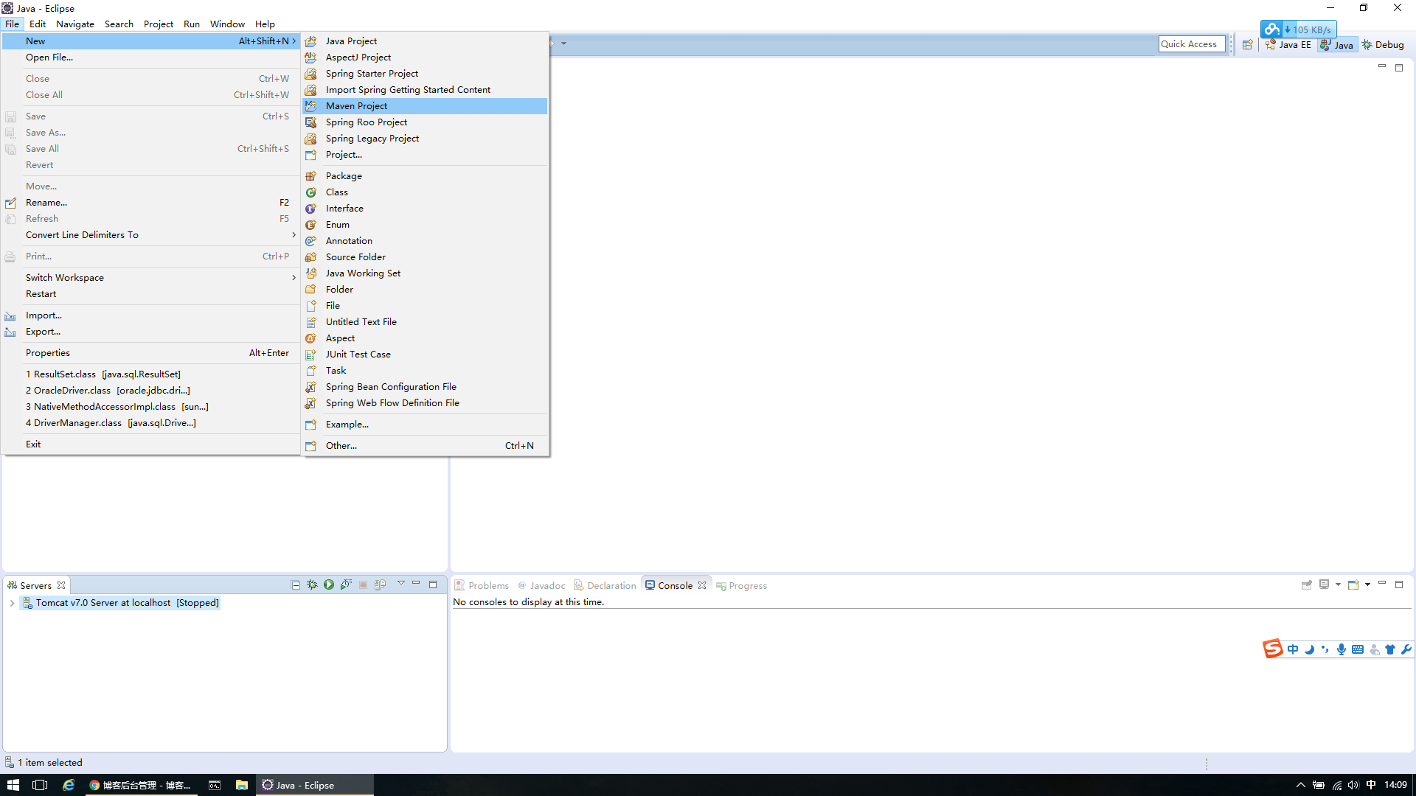Switch to the Problems tab
The image size is (1416, 796).
point(487,586)
